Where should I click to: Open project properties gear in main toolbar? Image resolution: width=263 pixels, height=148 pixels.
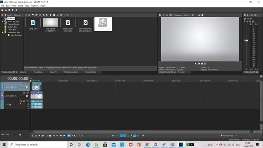coord(16,10)
